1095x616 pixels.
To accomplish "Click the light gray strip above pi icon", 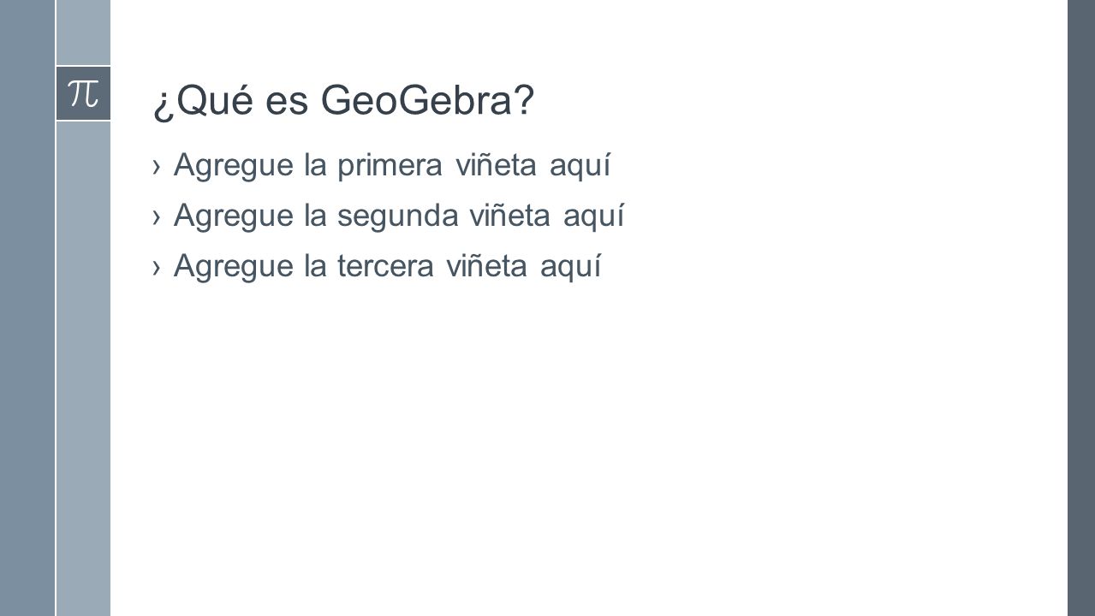I will click(83, 32).
